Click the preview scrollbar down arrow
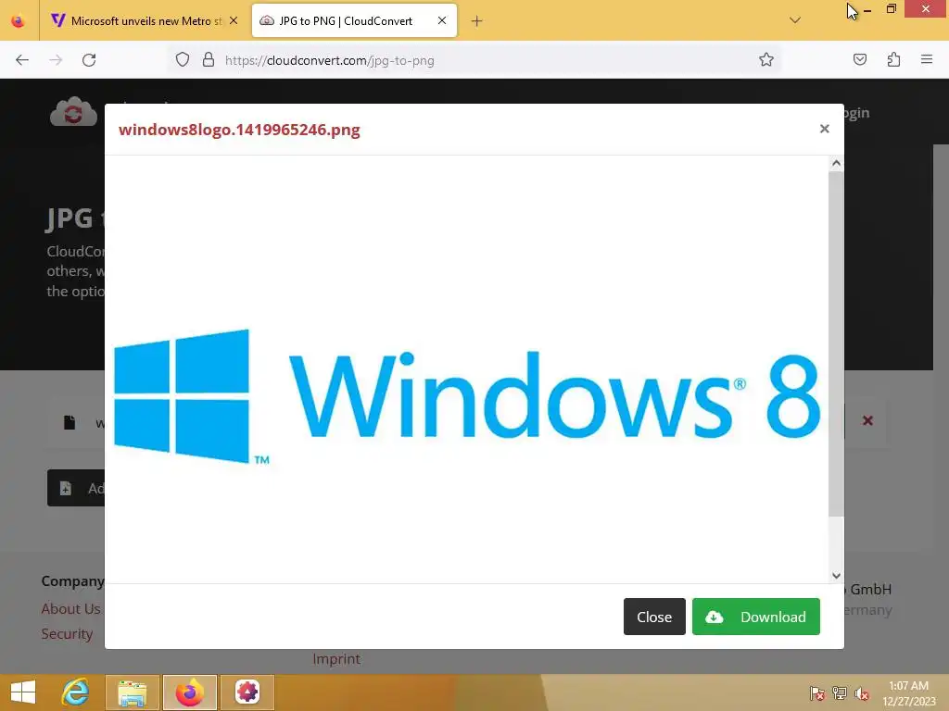This screenshot has height=711, width=949. tap(837, 576)
